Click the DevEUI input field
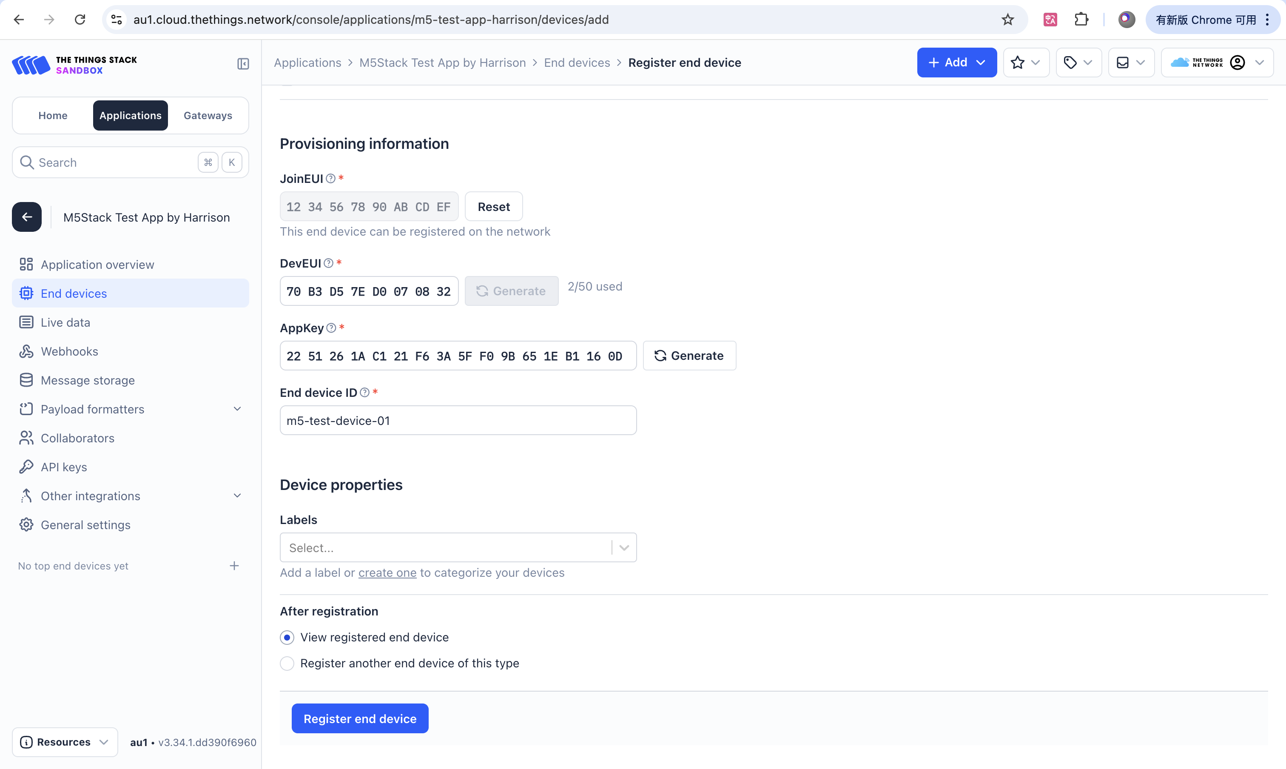The image size is (1286, 769). [x=369, y=291]
